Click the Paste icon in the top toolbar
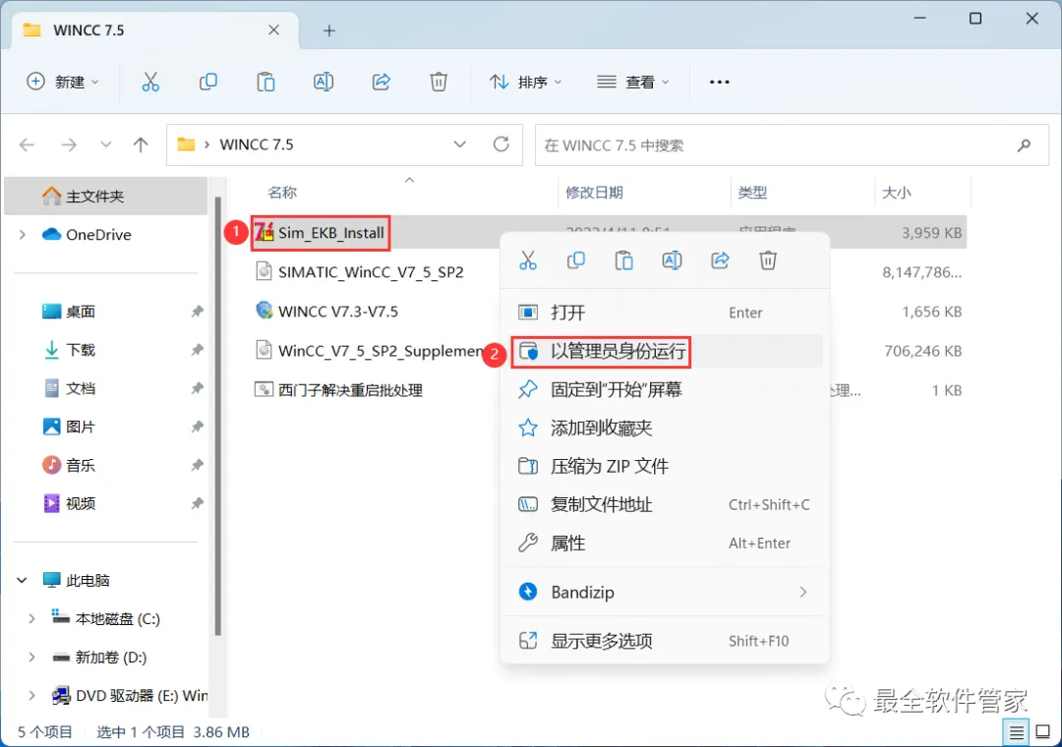 pos(265,82)
